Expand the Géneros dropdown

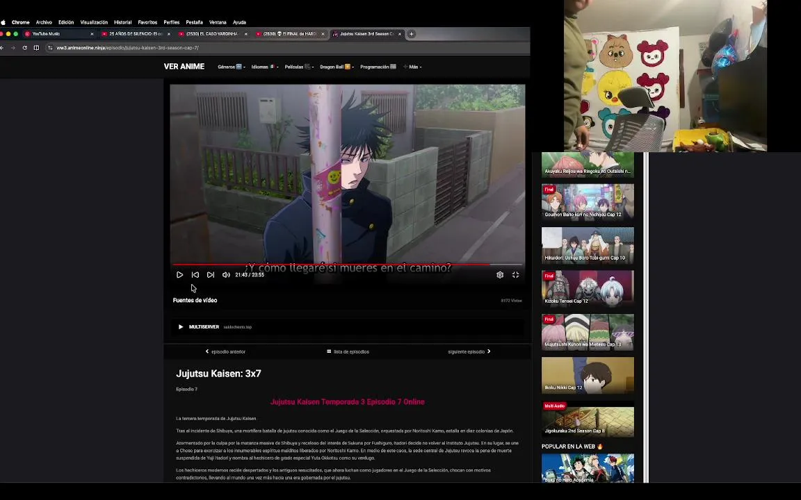coord(231,67)
